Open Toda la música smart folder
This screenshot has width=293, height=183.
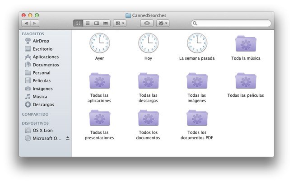(246, 43)
